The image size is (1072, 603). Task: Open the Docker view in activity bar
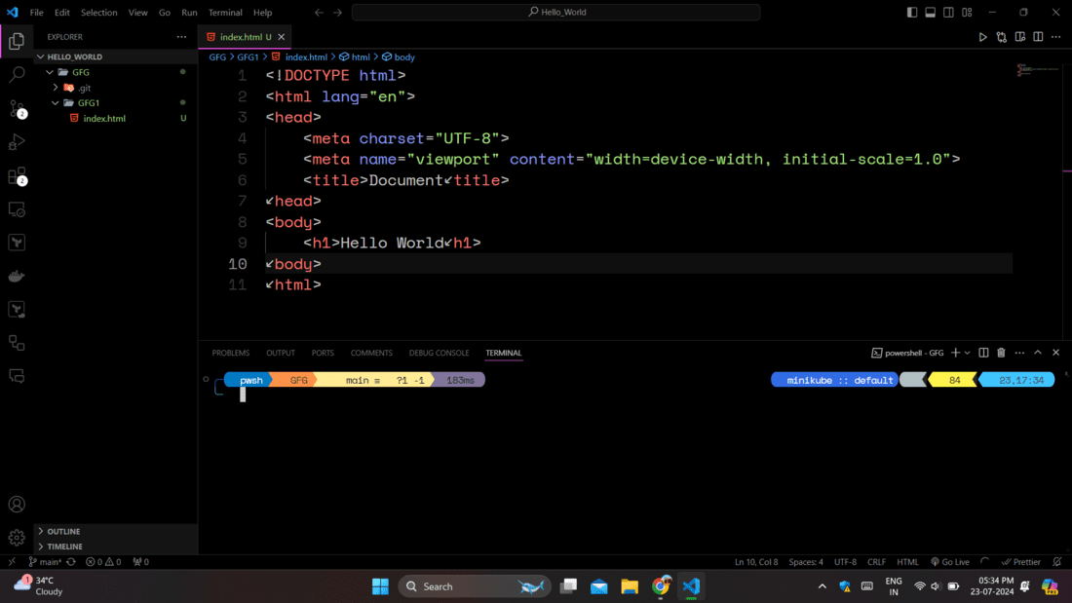(17, 277)
